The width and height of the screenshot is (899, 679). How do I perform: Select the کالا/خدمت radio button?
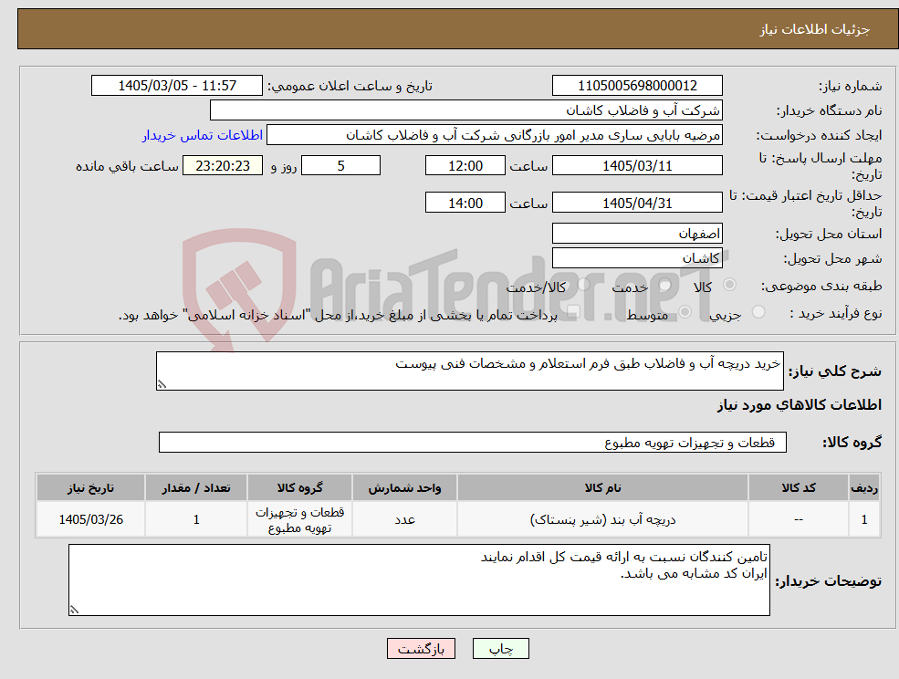583,285
